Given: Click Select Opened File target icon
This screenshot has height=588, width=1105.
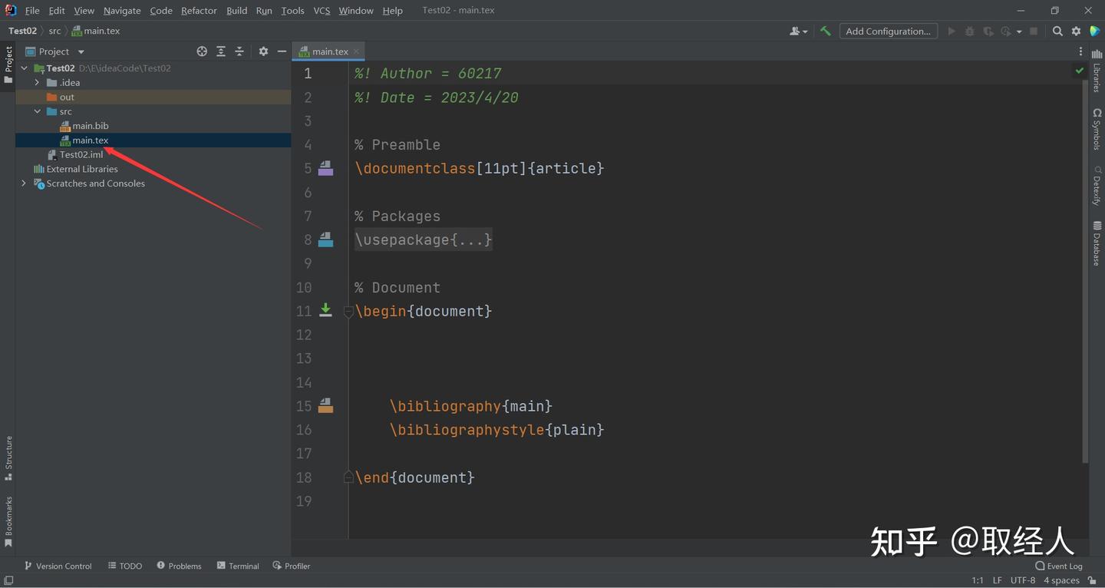Looking at the screenshot, I should 202,51.
